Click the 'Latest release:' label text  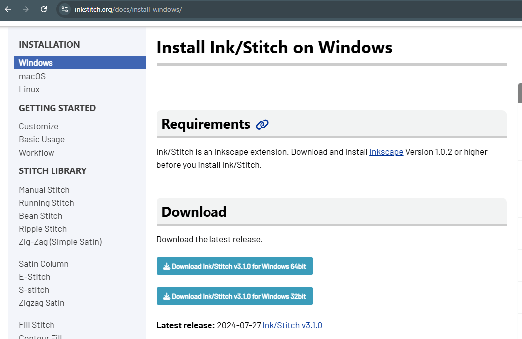tap(186, 325)
